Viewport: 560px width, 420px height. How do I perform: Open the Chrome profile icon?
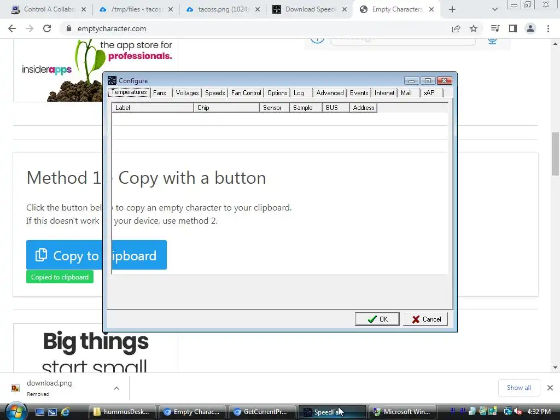tap(530, 28)
